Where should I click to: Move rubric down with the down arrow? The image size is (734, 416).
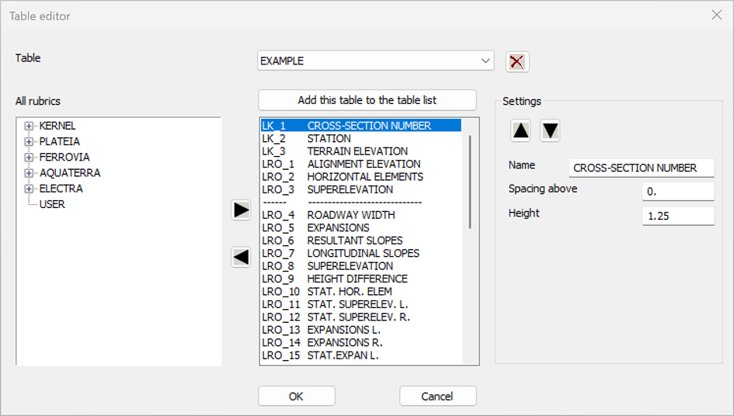[x=550, y=131]
